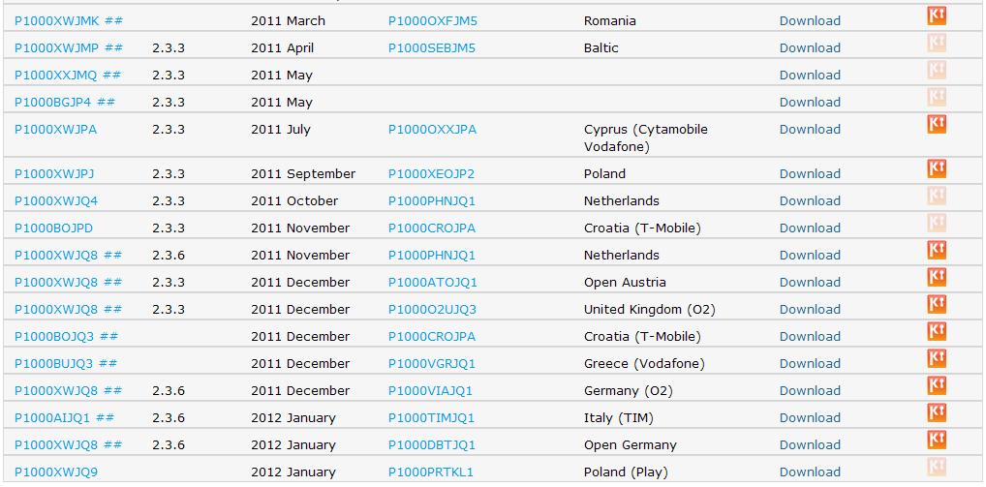Open the P1000OXFJM5 CSC link

[432, 20]
